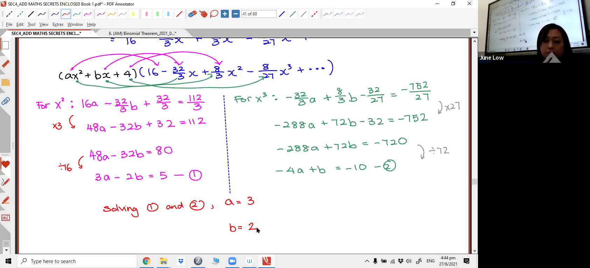Click the vertical scrollbar up arrow

[x=475, y=41]
